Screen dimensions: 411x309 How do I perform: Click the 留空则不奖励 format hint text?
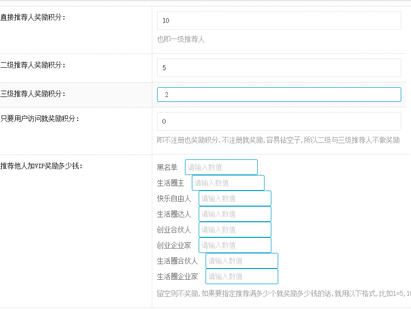tap(283, 294)
